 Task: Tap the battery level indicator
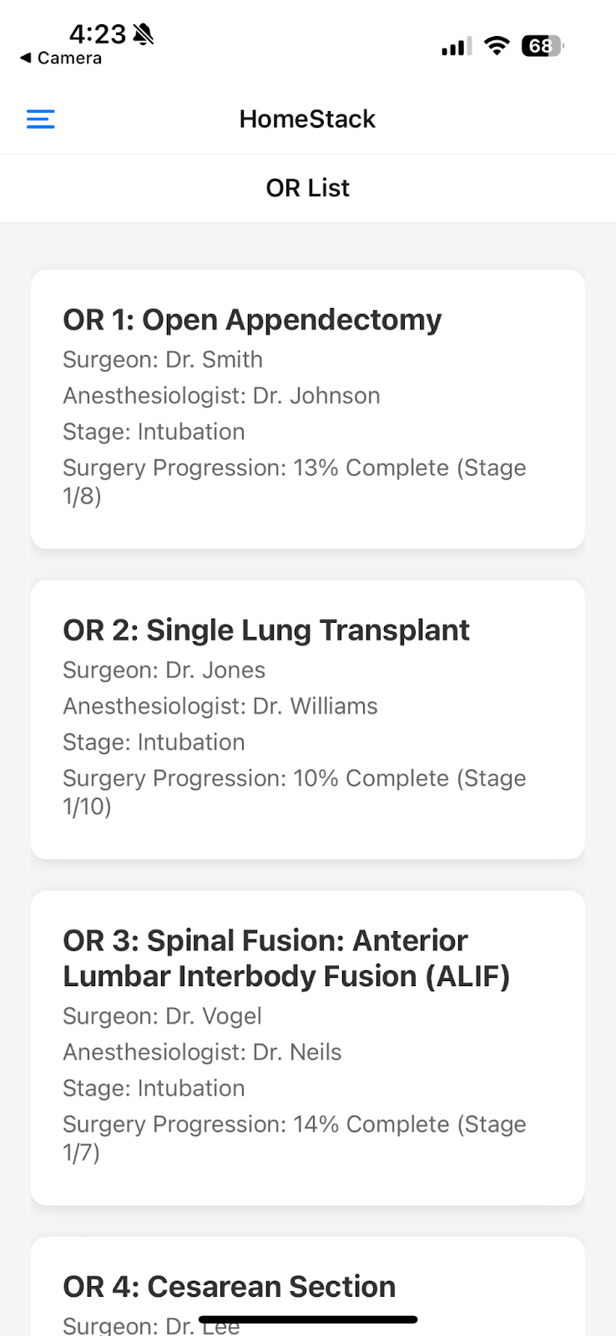click(x=542, y=46)
